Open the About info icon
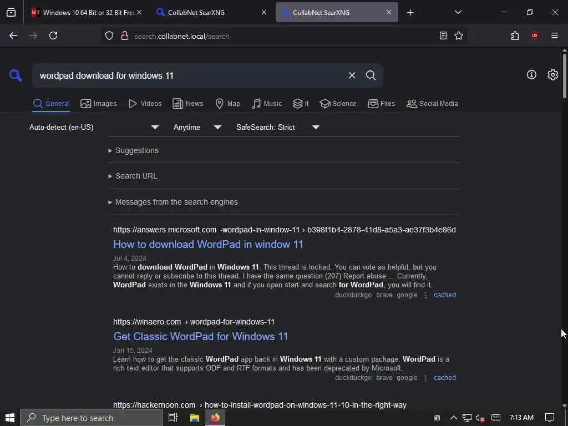The image size is (568, 426). [531, 75]
